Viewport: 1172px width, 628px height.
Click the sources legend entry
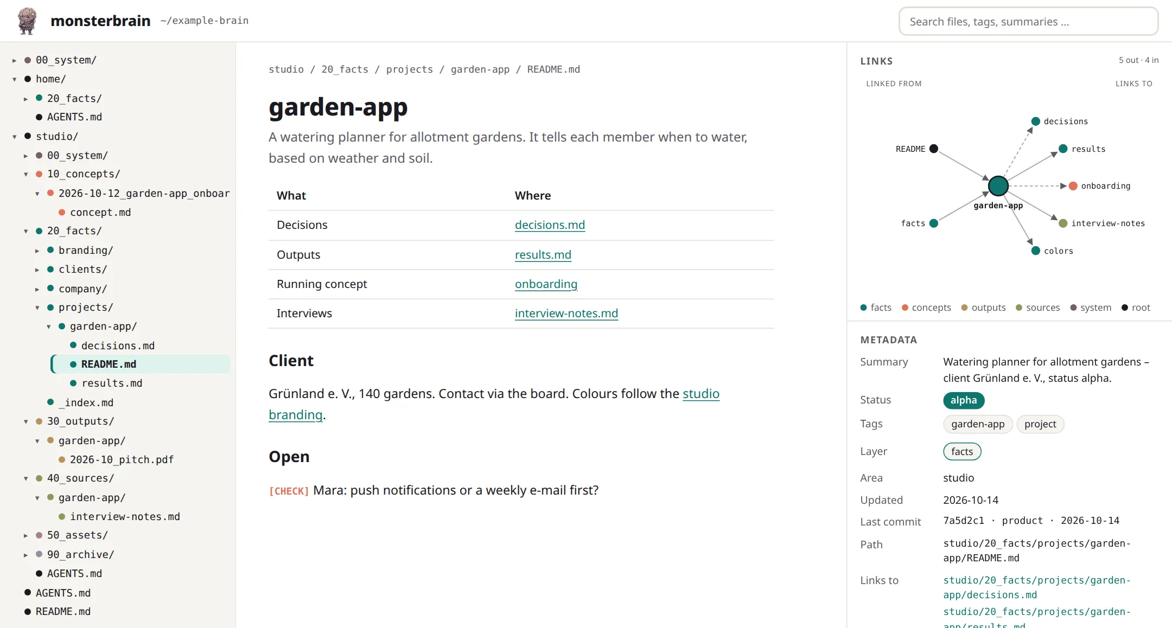point(1037,307)
